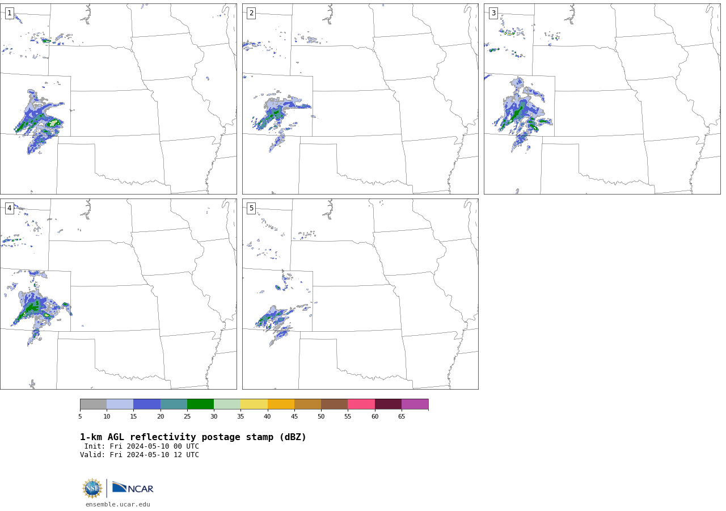Click the colorbar tick label 35
This screenshot has height=511, width=726.
240,417
